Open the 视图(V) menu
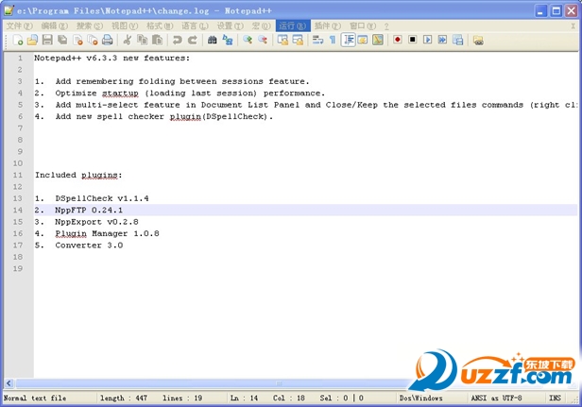This screenshot has width=582, height=407. (x=125, y=26)
